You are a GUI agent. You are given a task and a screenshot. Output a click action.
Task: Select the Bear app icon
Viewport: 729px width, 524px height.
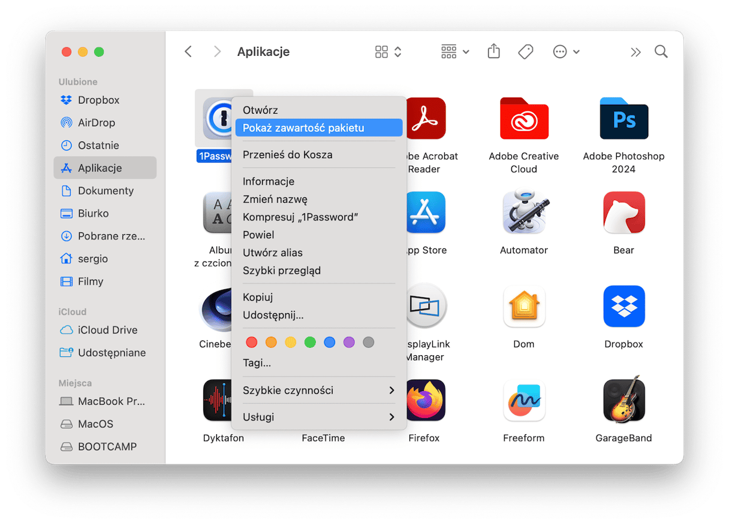pyautogui.click(x=623, y=212)
